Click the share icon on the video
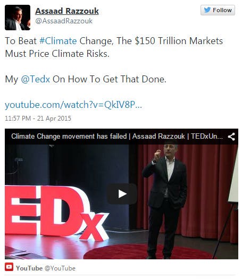This screenshot has width=242, height=279. [x=231, y=137]
